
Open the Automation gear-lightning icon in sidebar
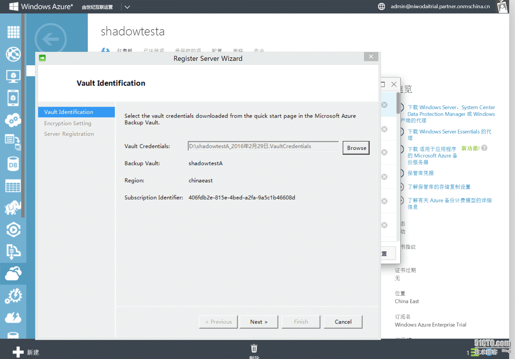(x=13, y=296)
